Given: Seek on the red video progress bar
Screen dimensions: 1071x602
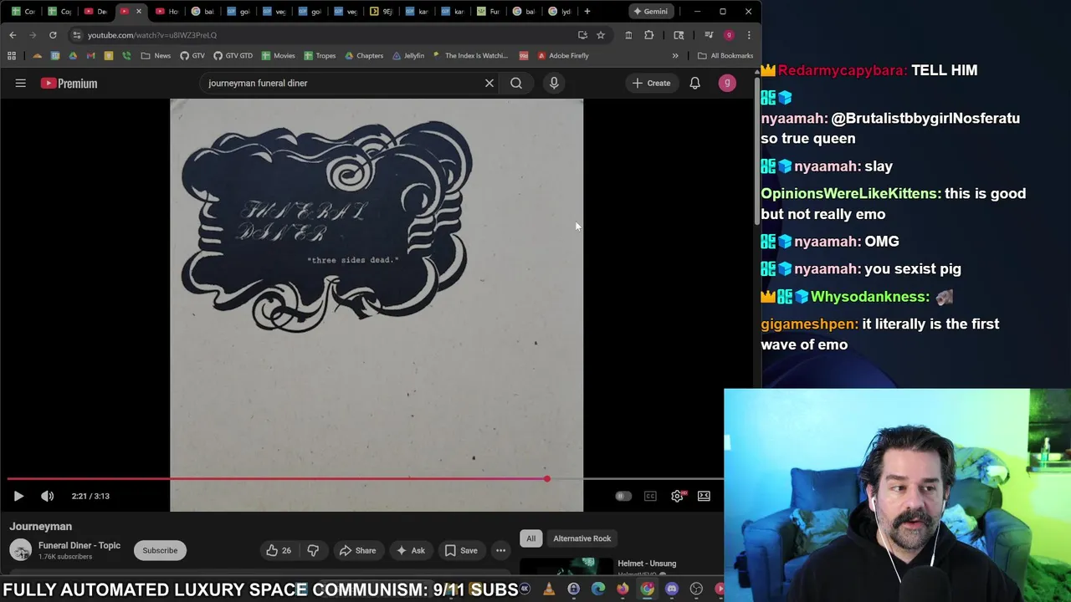Looking at the screenshot, I should click(364, 479).
